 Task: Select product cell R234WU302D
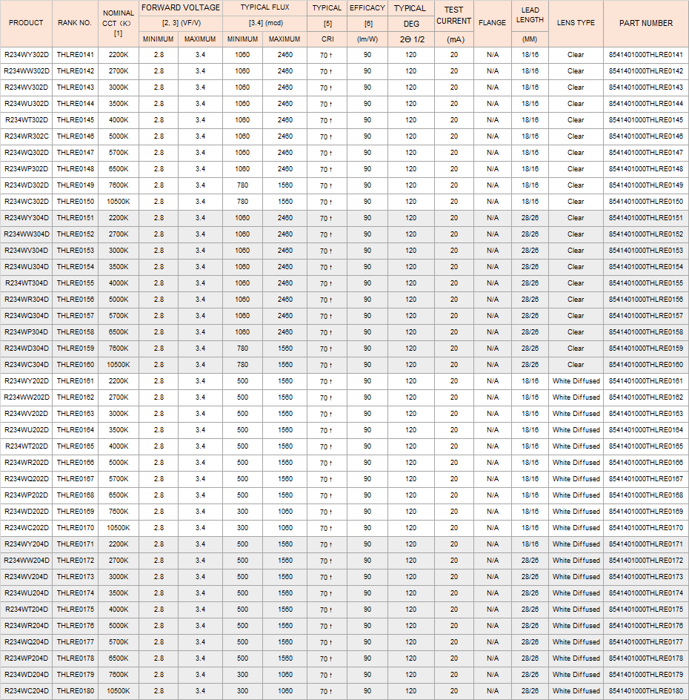pos(27,104)
